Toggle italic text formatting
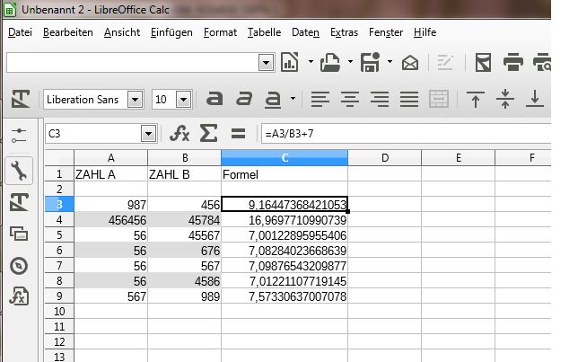Screen dimensions: 578x362 click(243, 99)
